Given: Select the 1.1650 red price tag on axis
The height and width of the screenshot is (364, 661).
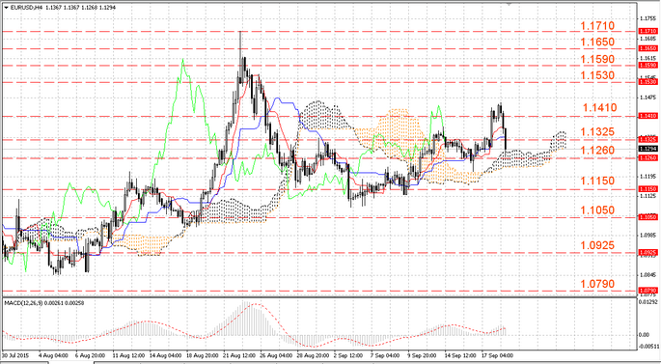Looking at the screenshot, I should click(647, 48).
